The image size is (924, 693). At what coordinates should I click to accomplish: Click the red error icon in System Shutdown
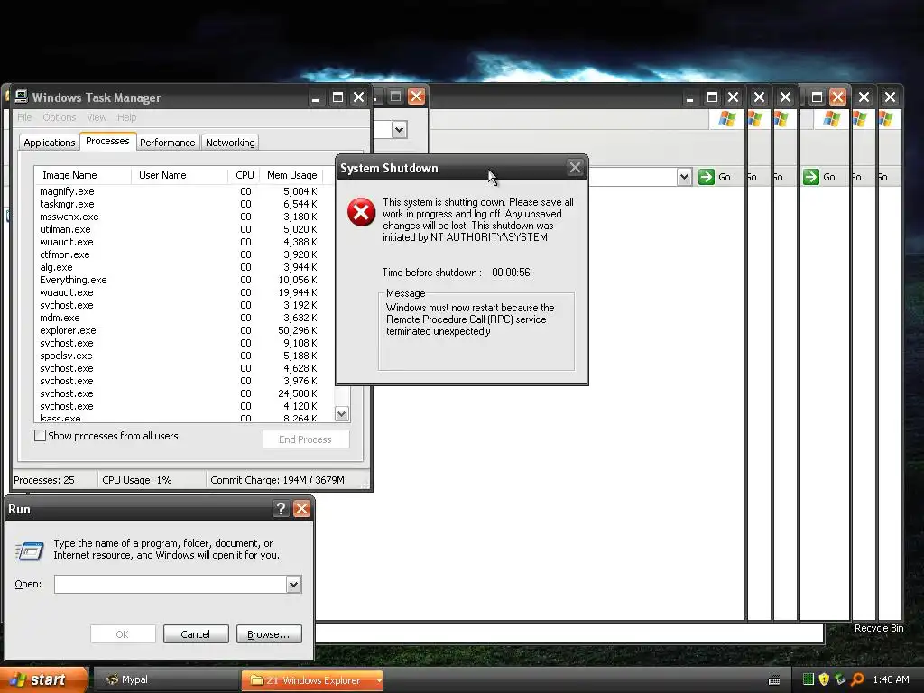pos(361,212)
